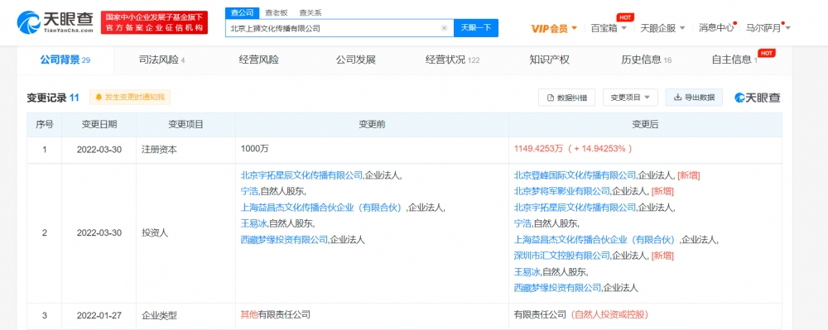
Task: Click the 投资人 change item cell
Action: (x=185, y=232)
